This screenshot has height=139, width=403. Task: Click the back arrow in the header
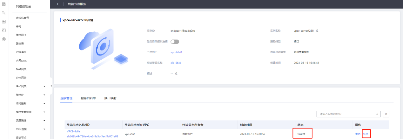tap(57, 4)
